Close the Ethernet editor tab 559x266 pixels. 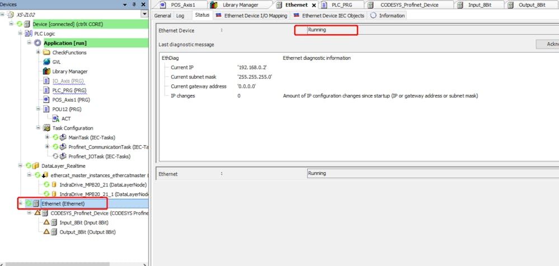[x=313, y=5]
